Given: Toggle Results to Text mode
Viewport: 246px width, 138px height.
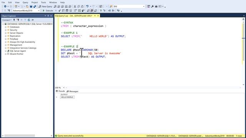Looking at the screenshot, I should pos(88,10).
